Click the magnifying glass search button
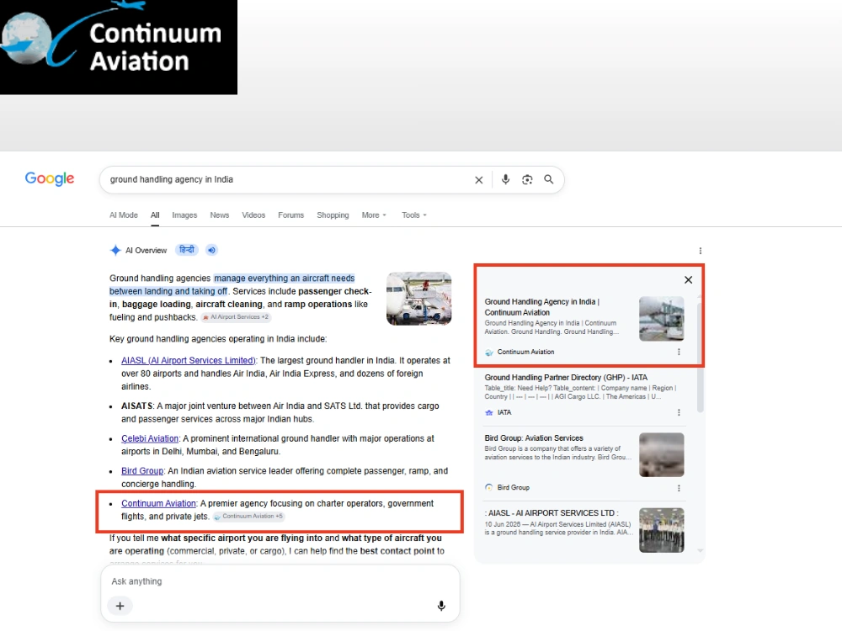 point(548,179)
